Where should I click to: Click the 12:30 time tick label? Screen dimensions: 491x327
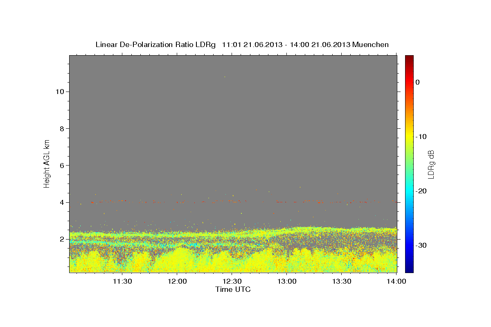coord(232,281)
